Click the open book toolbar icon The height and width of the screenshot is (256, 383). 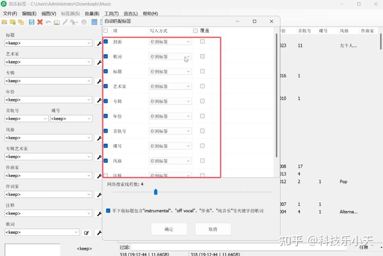click(x=57, y=22)
